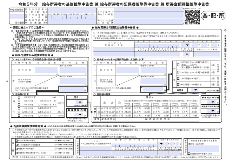Check the 扶養親族が特別障害者 box

coord(17,149)
